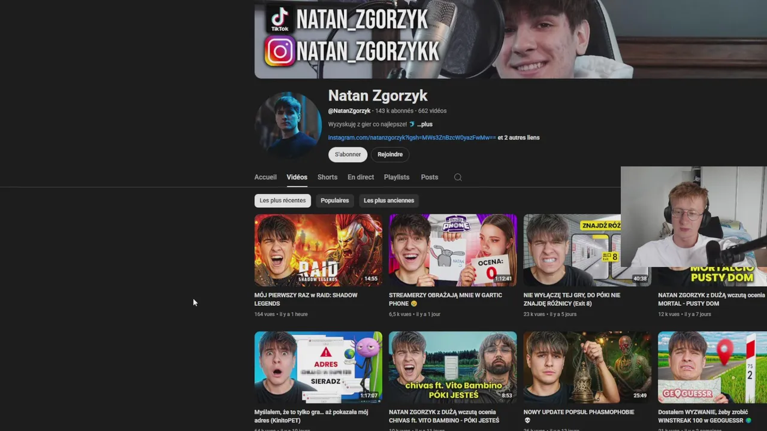Click '6,5 k vues • il y a 1 jour'
Image resolution: width=767 pixels, height=431 pixels.
[415, 314]
